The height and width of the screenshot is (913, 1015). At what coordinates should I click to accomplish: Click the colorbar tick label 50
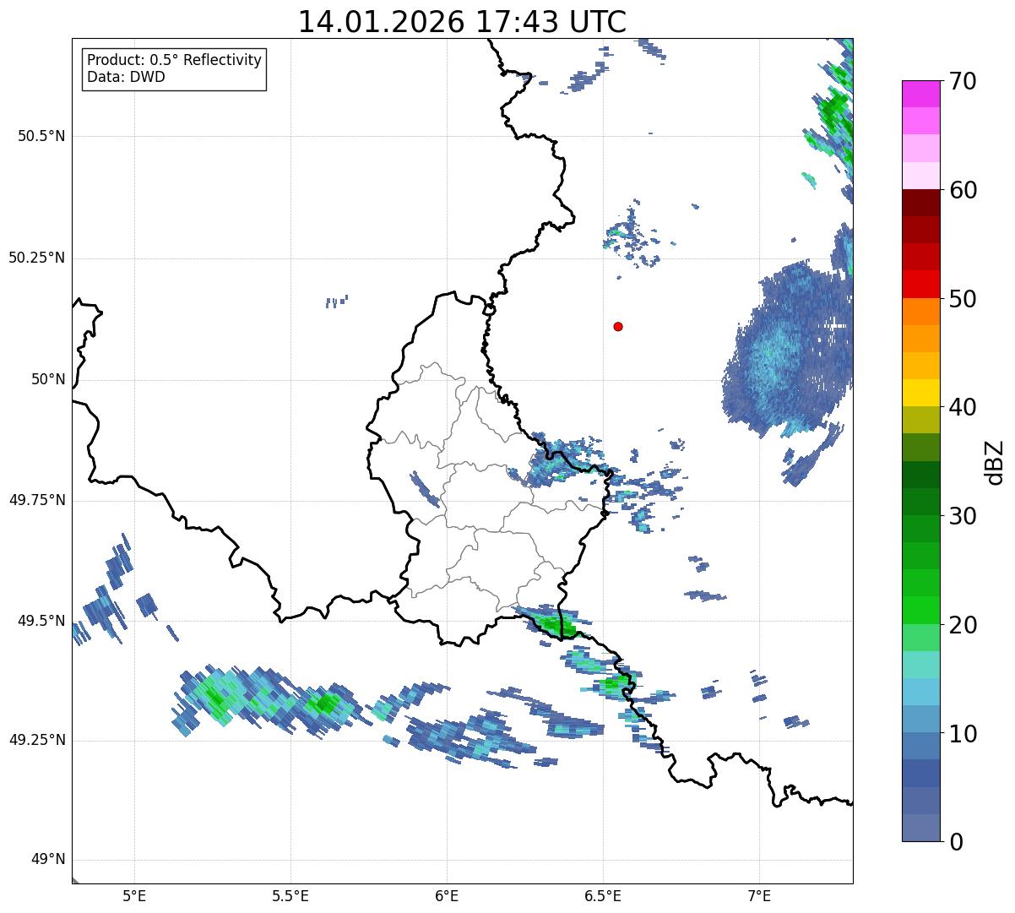[x=963, y=299]
